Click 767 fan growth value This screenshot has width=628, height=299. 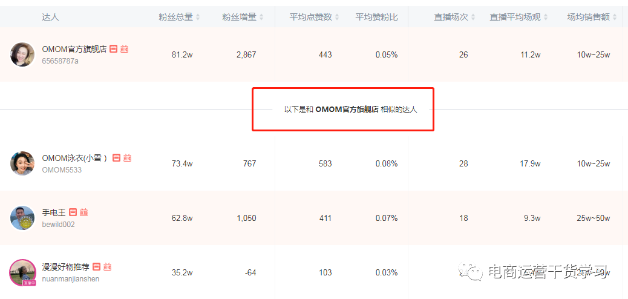click(249, 163)
